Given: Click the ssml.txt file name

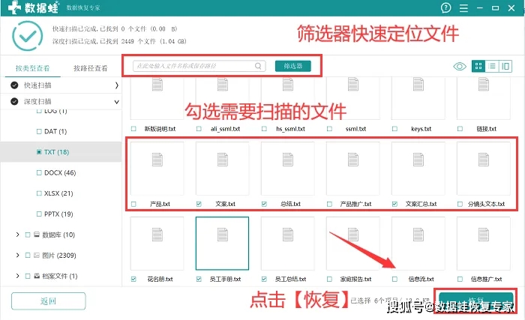Looking at the screenshot, I should pos(356,129).
